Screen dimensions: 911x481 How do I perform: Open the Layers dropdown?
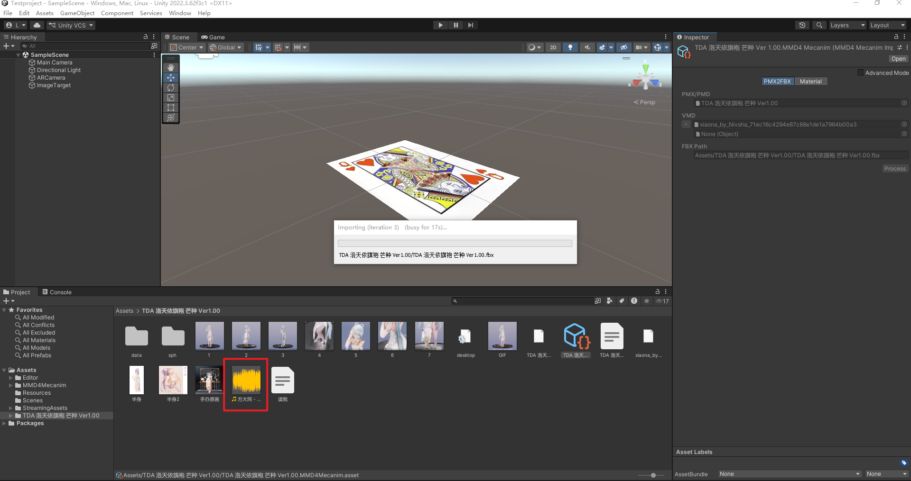pos(847,25)
